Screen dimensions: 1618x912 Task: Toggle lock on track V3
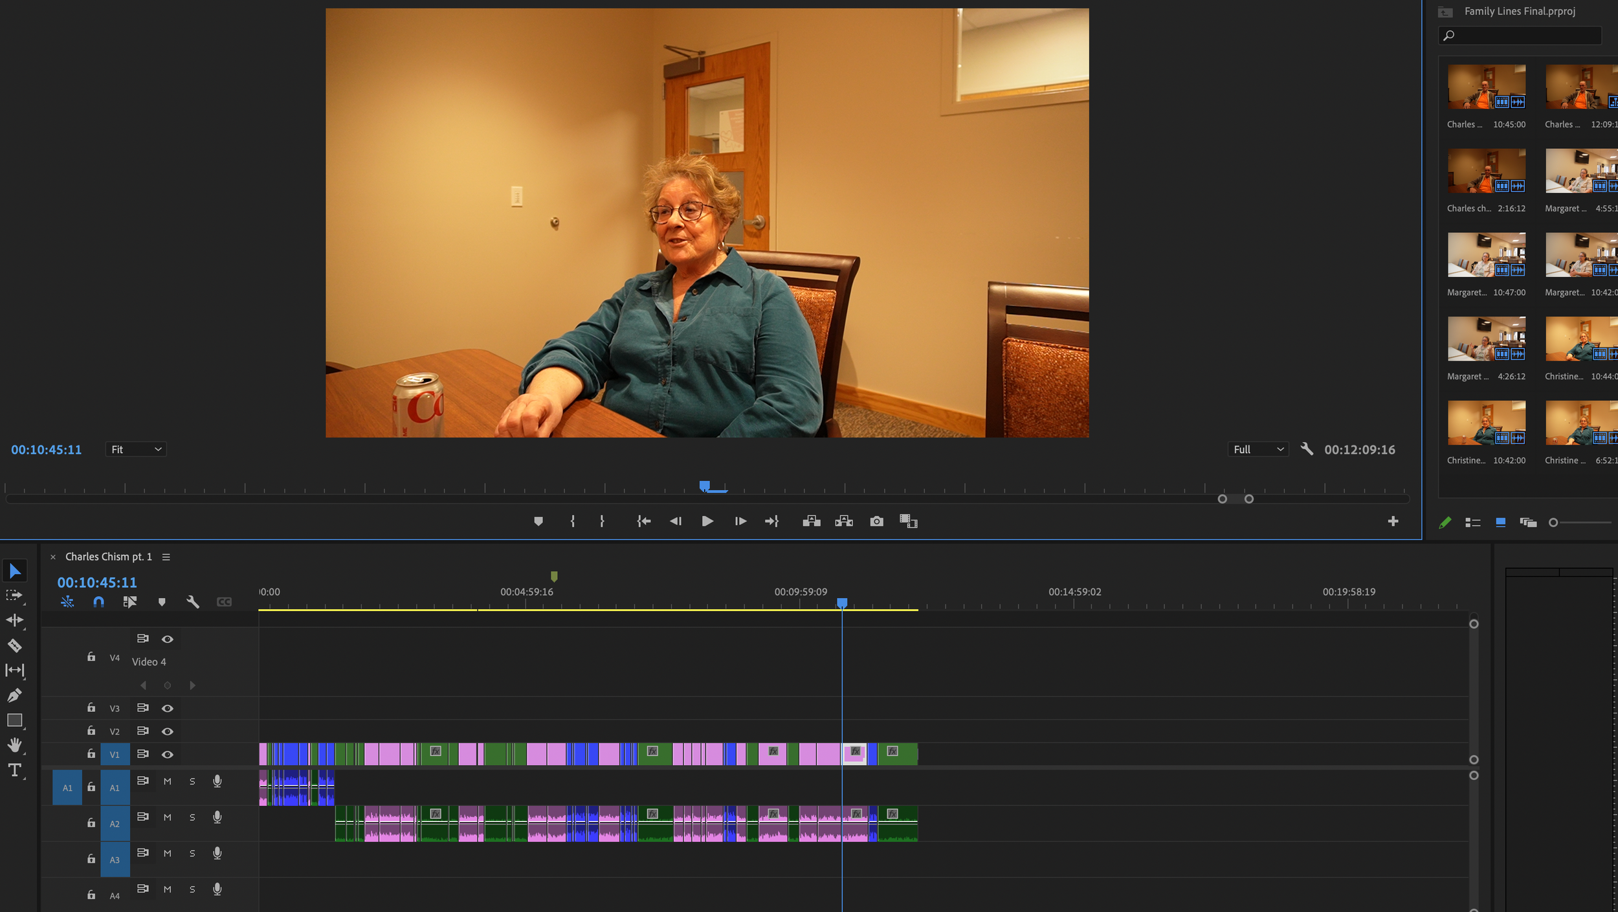[91, 708]
